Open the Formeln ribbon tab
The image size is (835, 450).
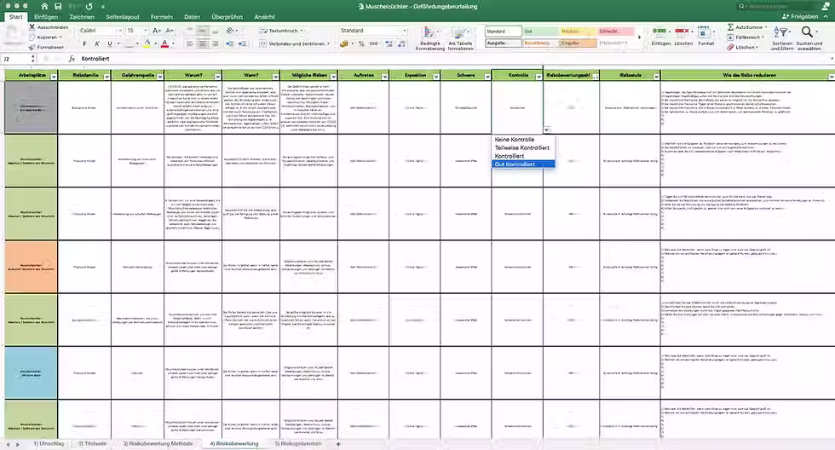pos(161,17)
